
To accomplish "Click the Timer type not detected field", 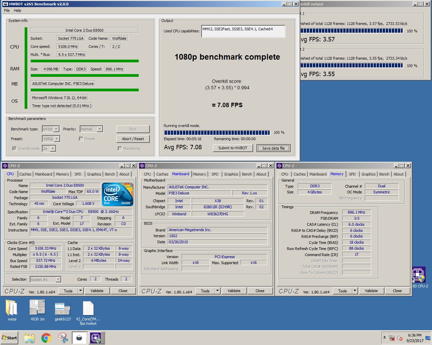I will point(61,106).
